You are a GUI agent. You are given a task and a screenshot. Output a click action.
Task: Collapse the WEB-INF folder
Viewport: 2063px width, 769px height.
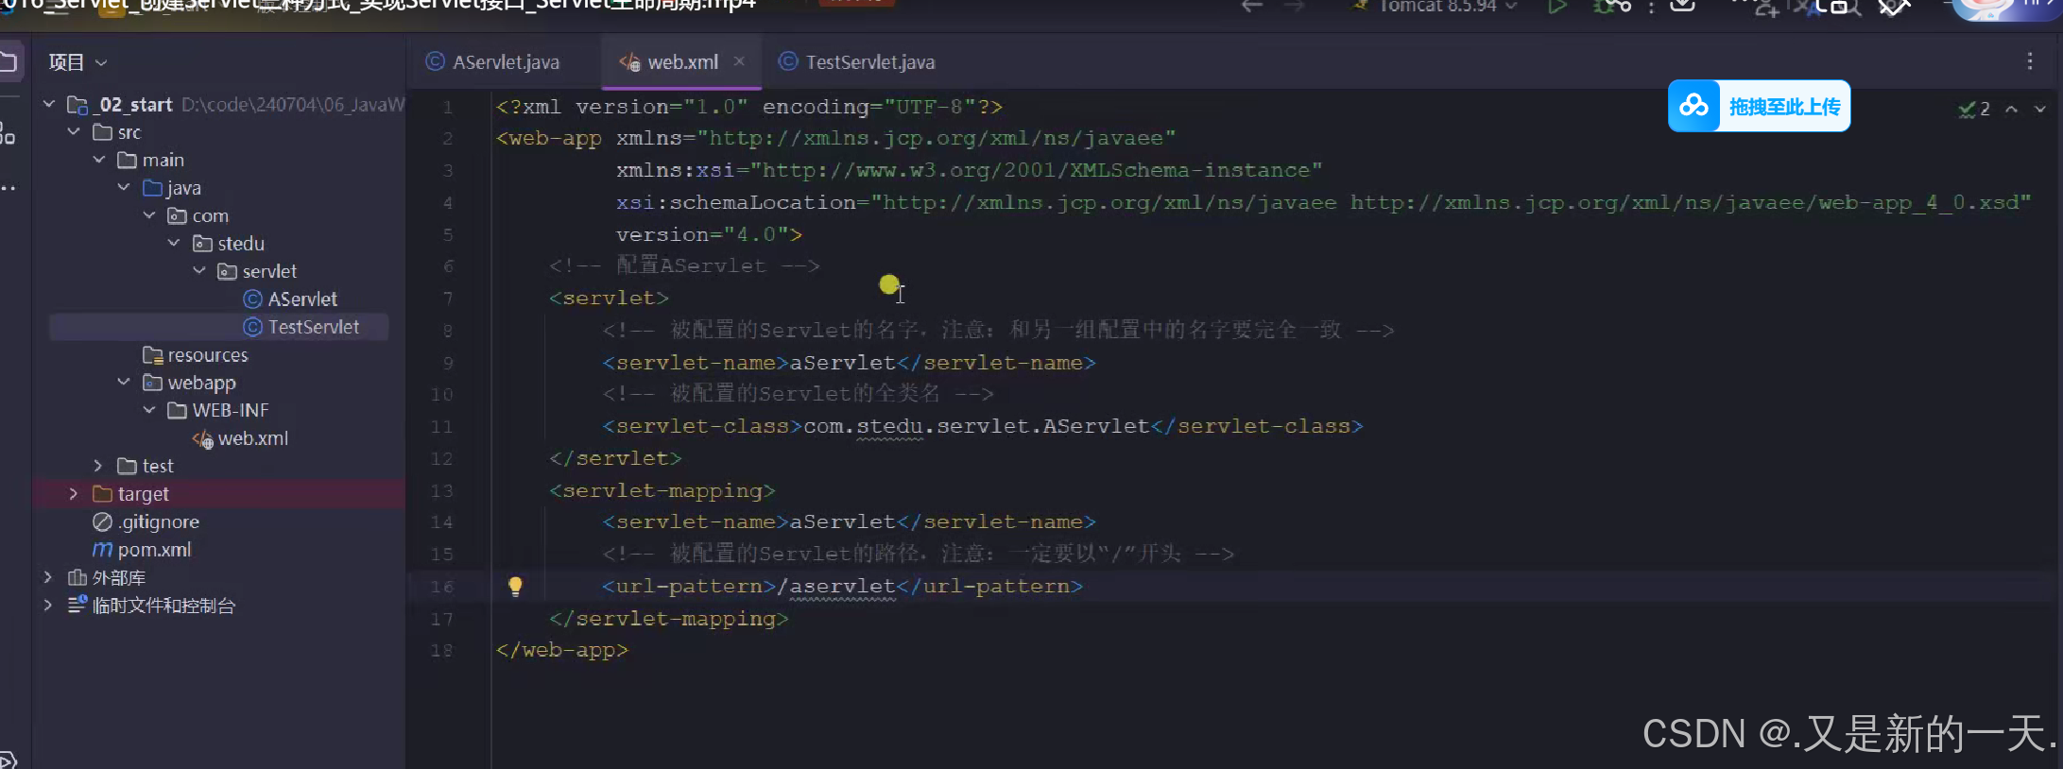click(x=149, y=410)
